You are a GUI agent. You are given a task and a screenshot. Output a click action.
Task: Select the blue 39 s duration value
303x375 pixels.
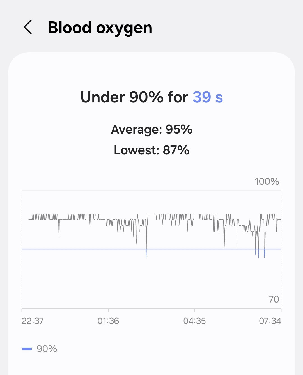pos(208,97)
